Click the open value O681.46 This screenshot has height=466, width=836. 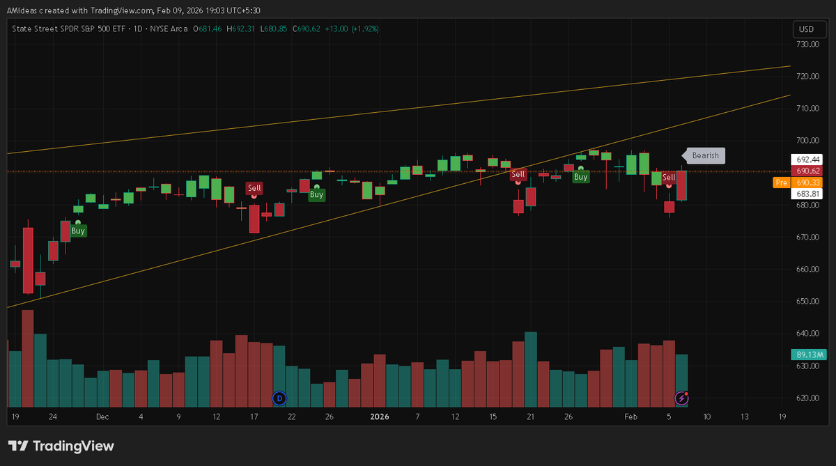click(x=207, y=29)
